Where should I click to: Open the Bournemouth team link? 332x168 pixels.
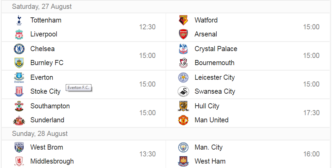click(x=214, y=63)
